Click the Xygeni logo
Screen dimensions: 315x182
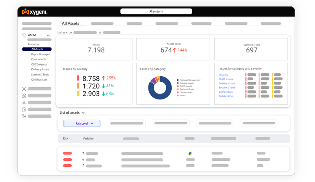(35, 12)
